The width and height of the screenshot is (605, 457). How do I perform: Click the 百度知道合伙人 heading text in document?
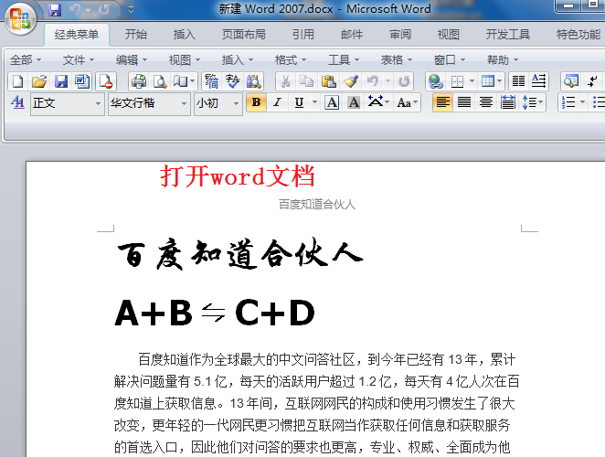coord(240,253)
